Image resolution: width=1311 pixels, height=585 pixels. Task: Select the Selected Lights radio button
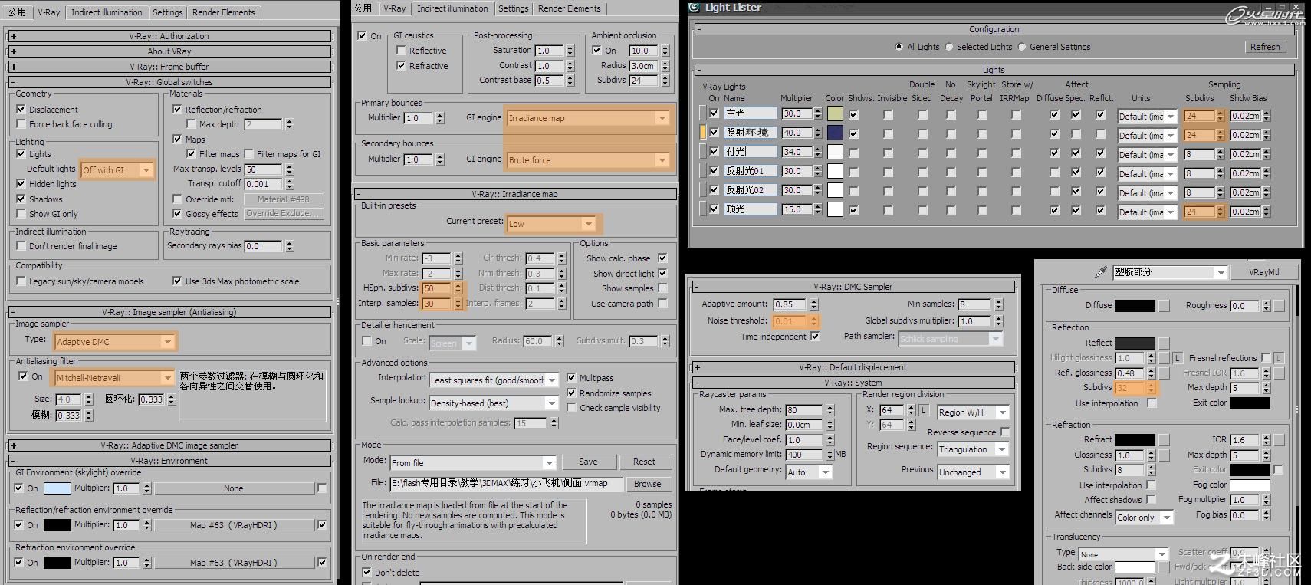point(949,47)
